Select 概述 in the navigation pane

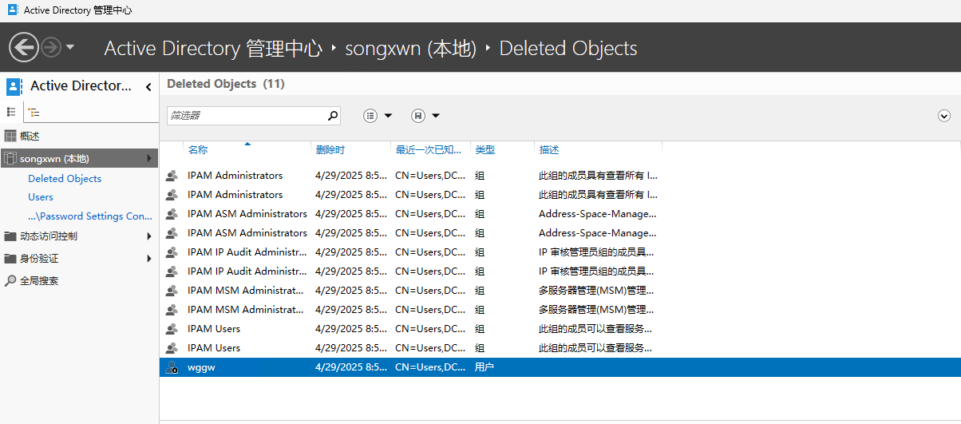30,137
